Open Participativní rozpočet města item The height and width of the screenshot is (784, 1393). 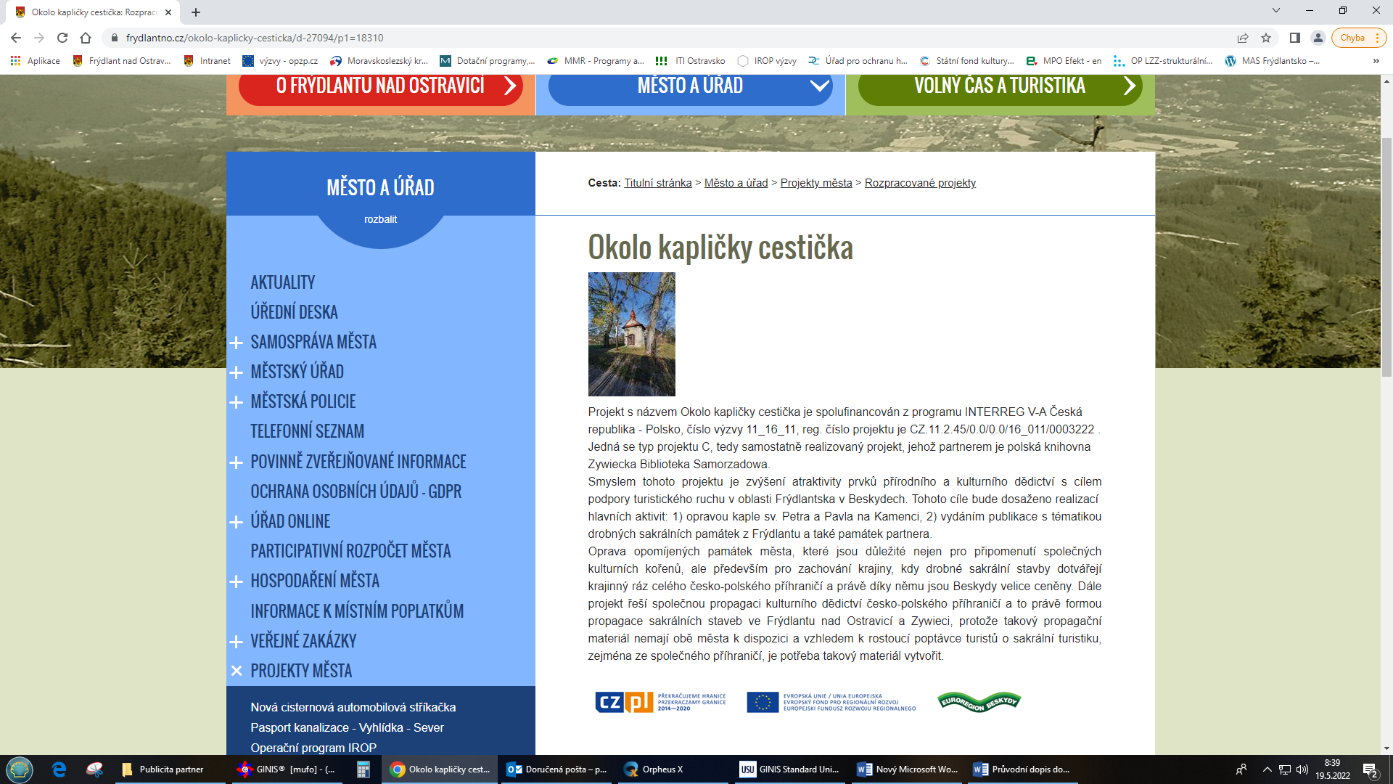click(351, 551)
